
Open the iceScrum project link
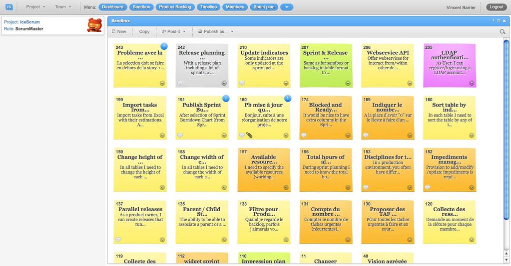(x=30, y=22)
